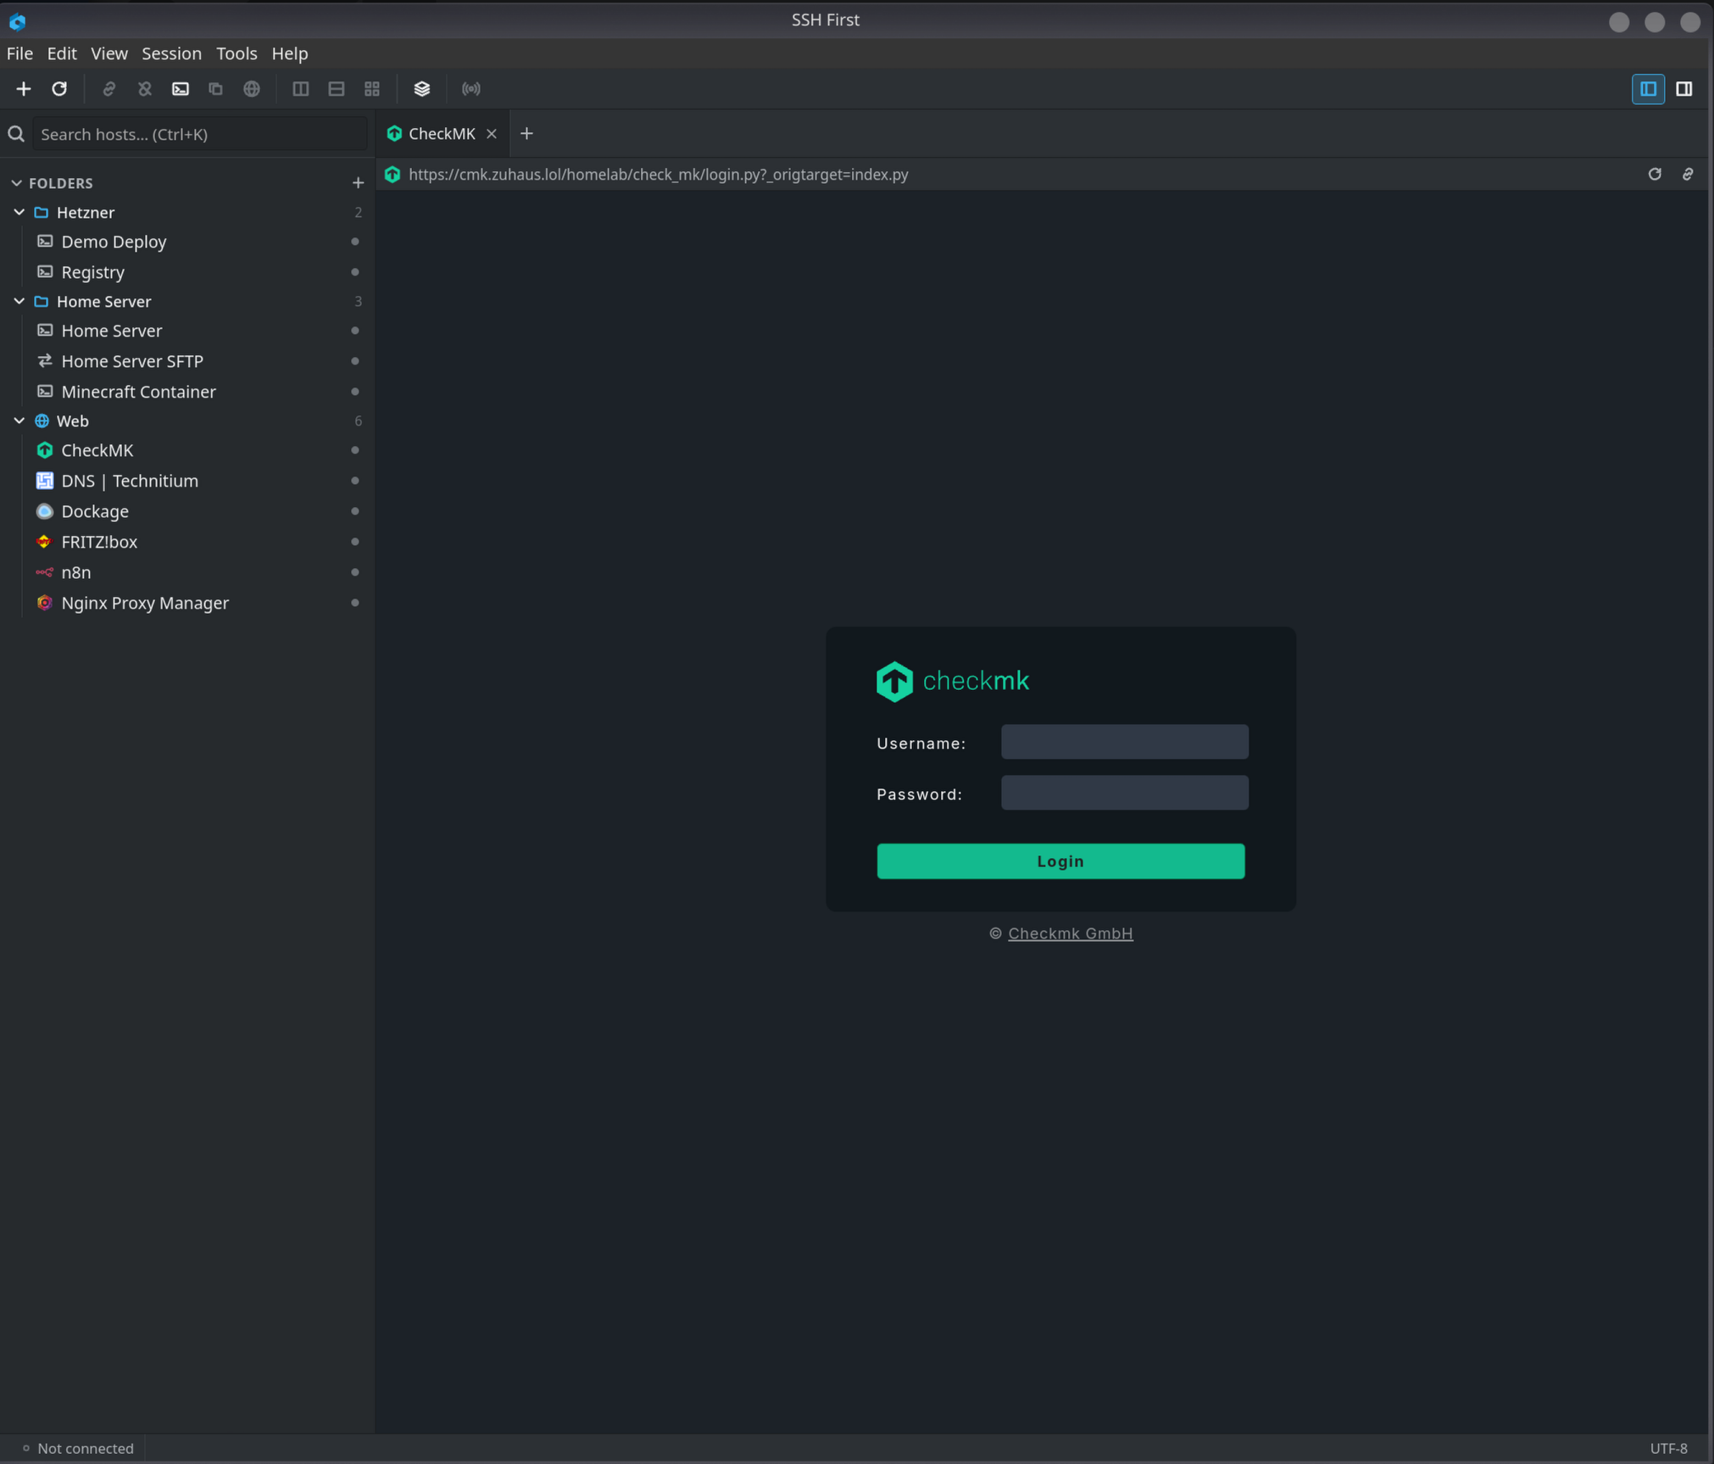Toggle the right sidebar panel button
The height and width of the screenshot is (1464, 1714).
tap(1684, 89)
